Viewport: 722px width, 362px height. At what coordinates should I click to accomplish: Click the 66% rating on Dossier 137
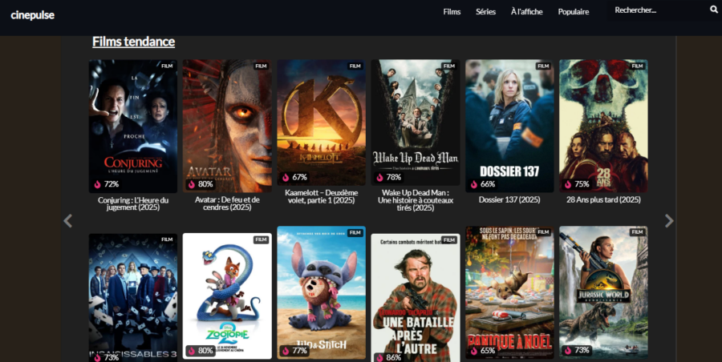(x=488, y=184)
